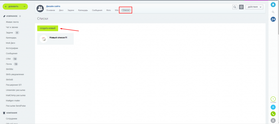Click the workgroup avatar icon
Image resolution: width=279 pixels, height=124 pixels.
point(40,8)
